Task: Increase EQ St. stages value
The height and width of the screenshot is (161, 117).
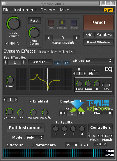Action: 110,85
